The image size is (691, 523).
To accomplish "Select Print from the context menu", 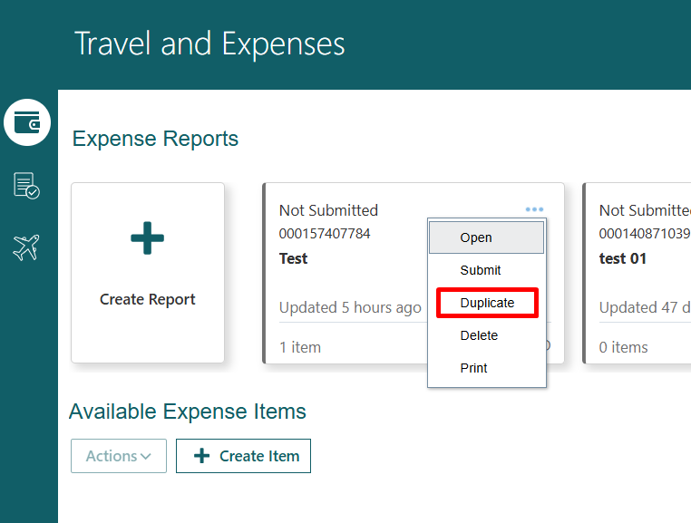I will pyautogui.click(x=487, y=368).
